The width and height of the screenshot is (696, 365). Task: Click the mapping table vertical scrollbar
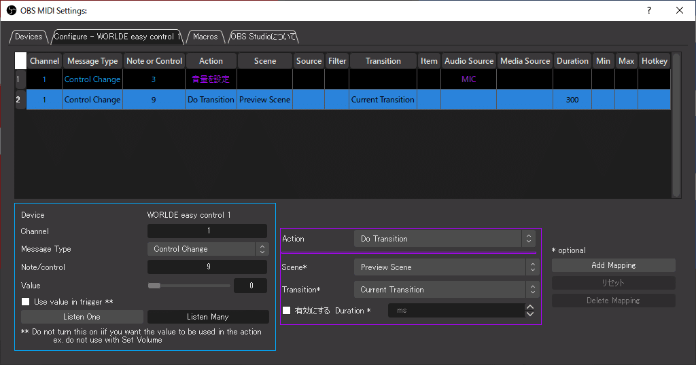coord(676,126)
